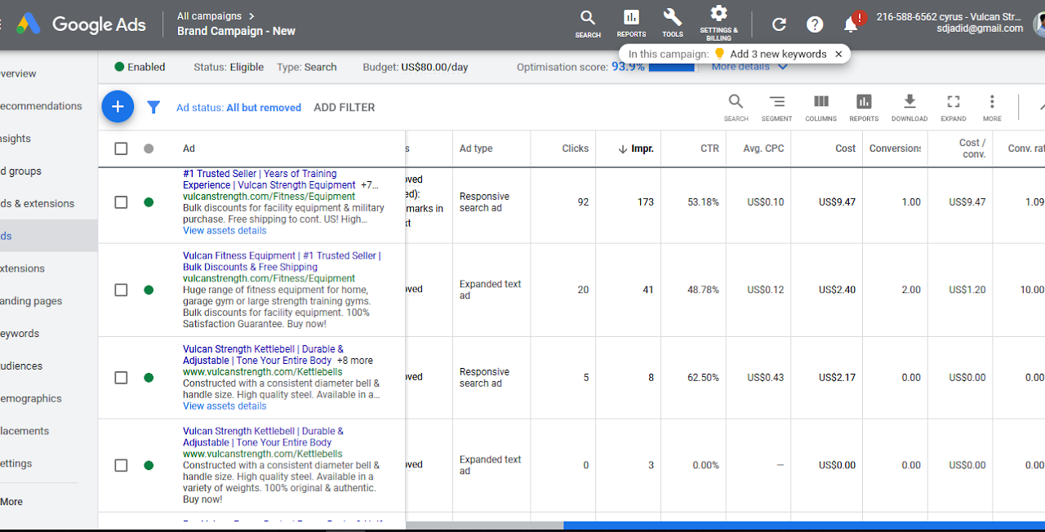Sort by the Impr. column header
This screenshot has height=532, width=1045.
[x=636, y=149]
